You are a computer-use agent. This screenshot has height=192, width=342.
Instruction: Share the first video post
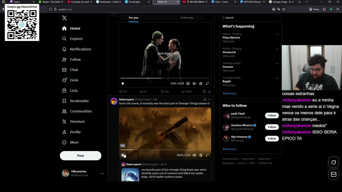pyautogui.click(x=209, y=91)
